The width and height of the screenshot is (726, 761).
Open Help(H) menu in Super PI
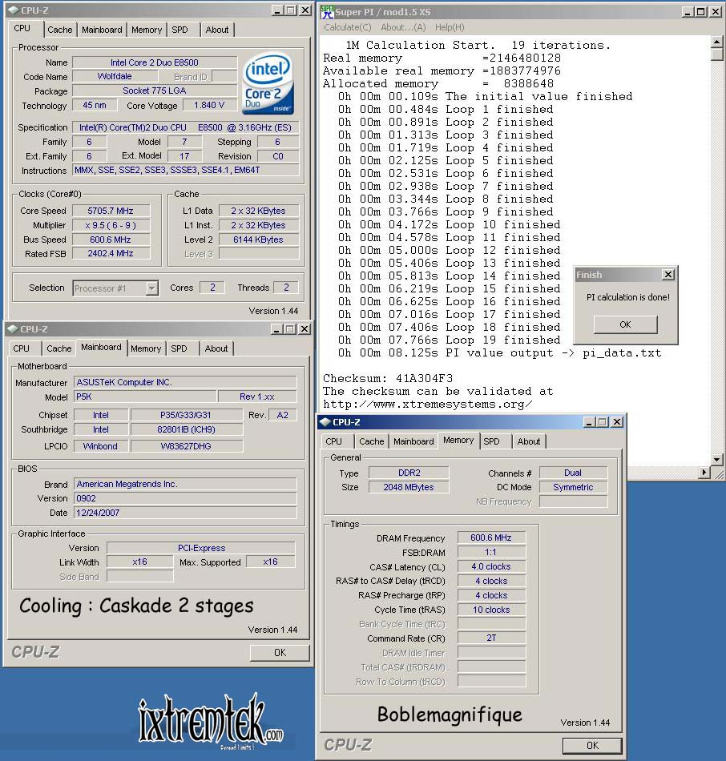tap(450, 27)
